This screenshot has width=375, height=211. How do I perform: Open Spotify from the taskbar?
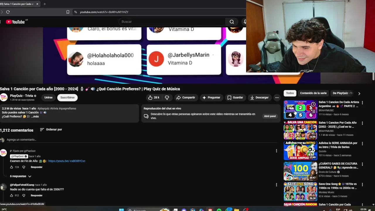pos(219,210)
